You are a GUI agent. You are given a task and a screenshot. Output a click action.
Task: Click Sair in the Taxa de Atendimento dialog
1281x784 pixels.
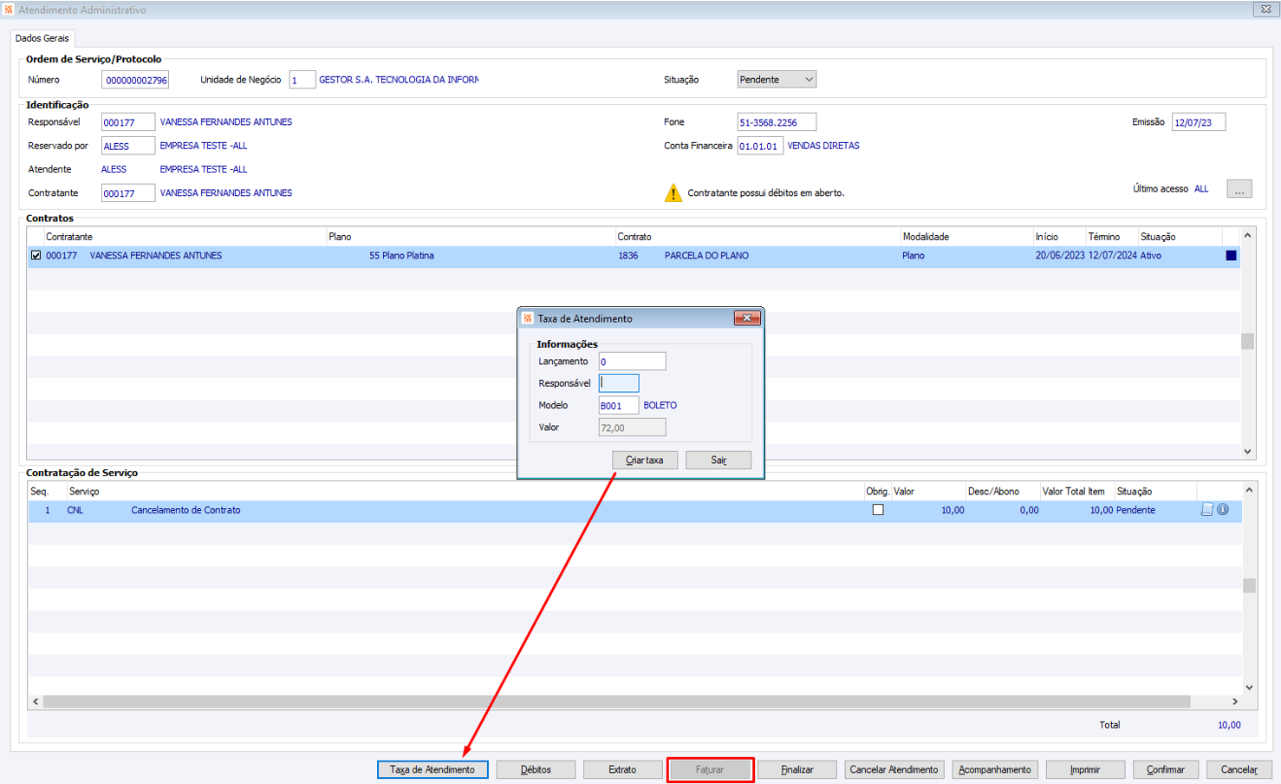pos(719,460)
